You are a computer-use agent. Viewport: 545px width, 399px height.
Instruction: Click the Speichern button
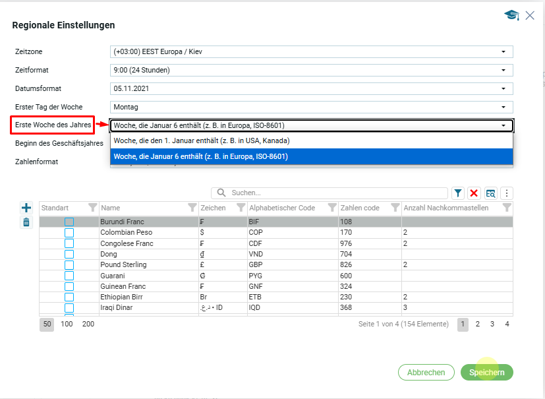(486, 373)
